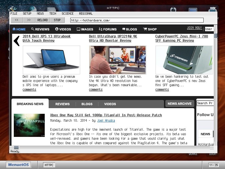
Task: Click BLOGS in the top navigation bar
Action: pyautogui.click(x=131, y=29)
